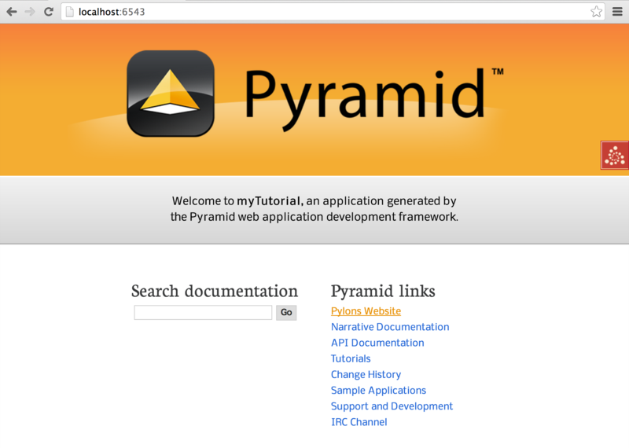Click the Search documentation heading
Image resolution: width=629 pixels, height=448 pixels.
[215, 291]
